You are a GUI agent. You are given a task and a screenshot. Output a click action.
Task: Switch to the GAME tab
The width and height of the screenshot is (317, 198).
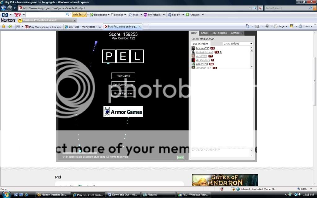[x=204, y=33]
